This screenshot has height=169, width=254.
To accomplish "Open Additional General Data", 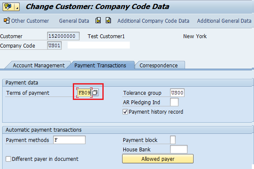I will (224, 21).
